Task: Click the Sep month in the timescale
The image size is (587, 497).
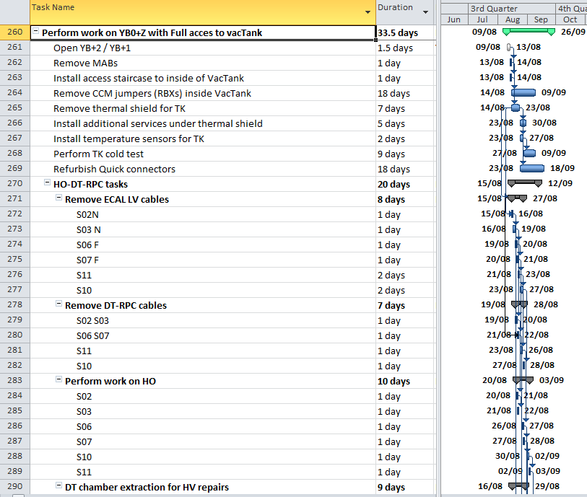Action: click(541, 19)
